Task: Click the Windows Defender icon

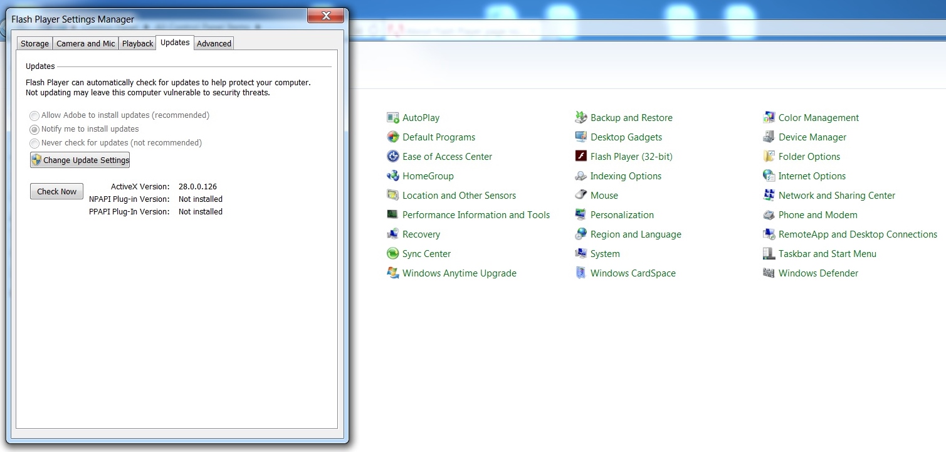Action: pos(769,273)
